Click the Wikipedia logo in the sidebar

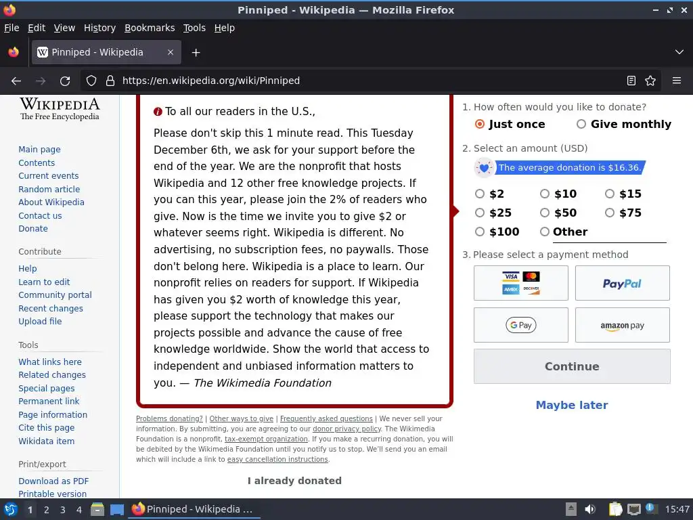coord(60,108)
